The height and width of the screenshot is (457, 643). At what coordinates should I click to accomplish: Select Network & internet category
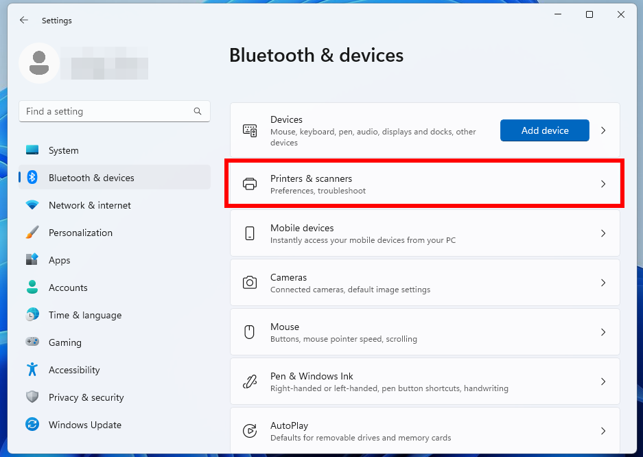(115, 205)
